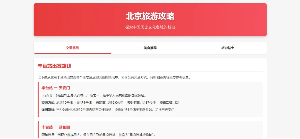Click the route details mentioning 公主坟站
Viewport: 300px width, 139px height.
115,110
